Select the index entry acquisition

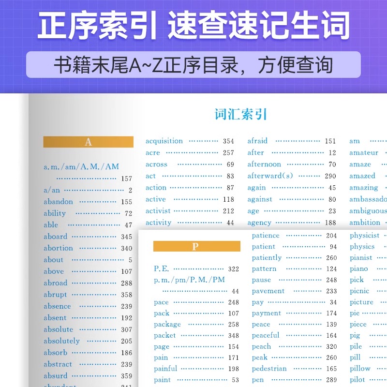164,141
